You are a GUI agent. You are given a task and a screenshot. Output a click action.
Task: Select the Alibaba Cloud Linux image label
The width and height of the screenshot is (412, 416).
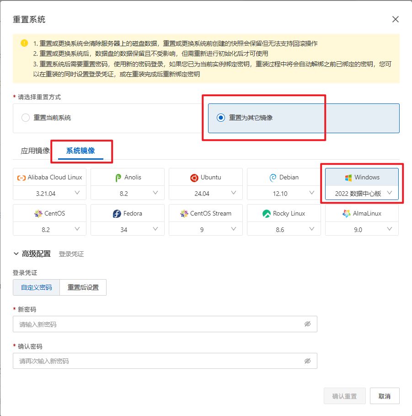click(x=55, y=177)
